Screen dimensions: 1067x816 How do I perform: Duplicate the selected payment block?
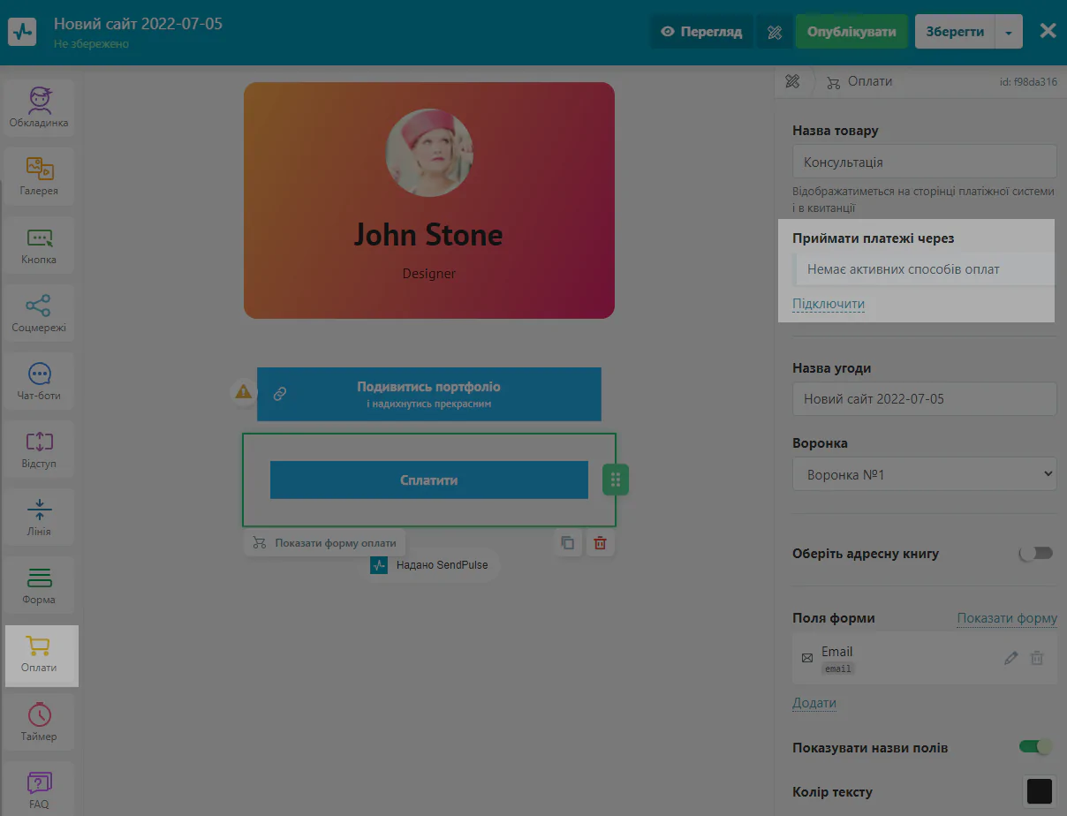pyautogui.click(x=568, y=543)
